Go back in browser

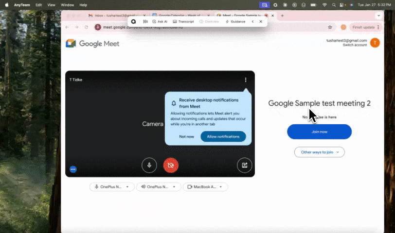[67, 27]
